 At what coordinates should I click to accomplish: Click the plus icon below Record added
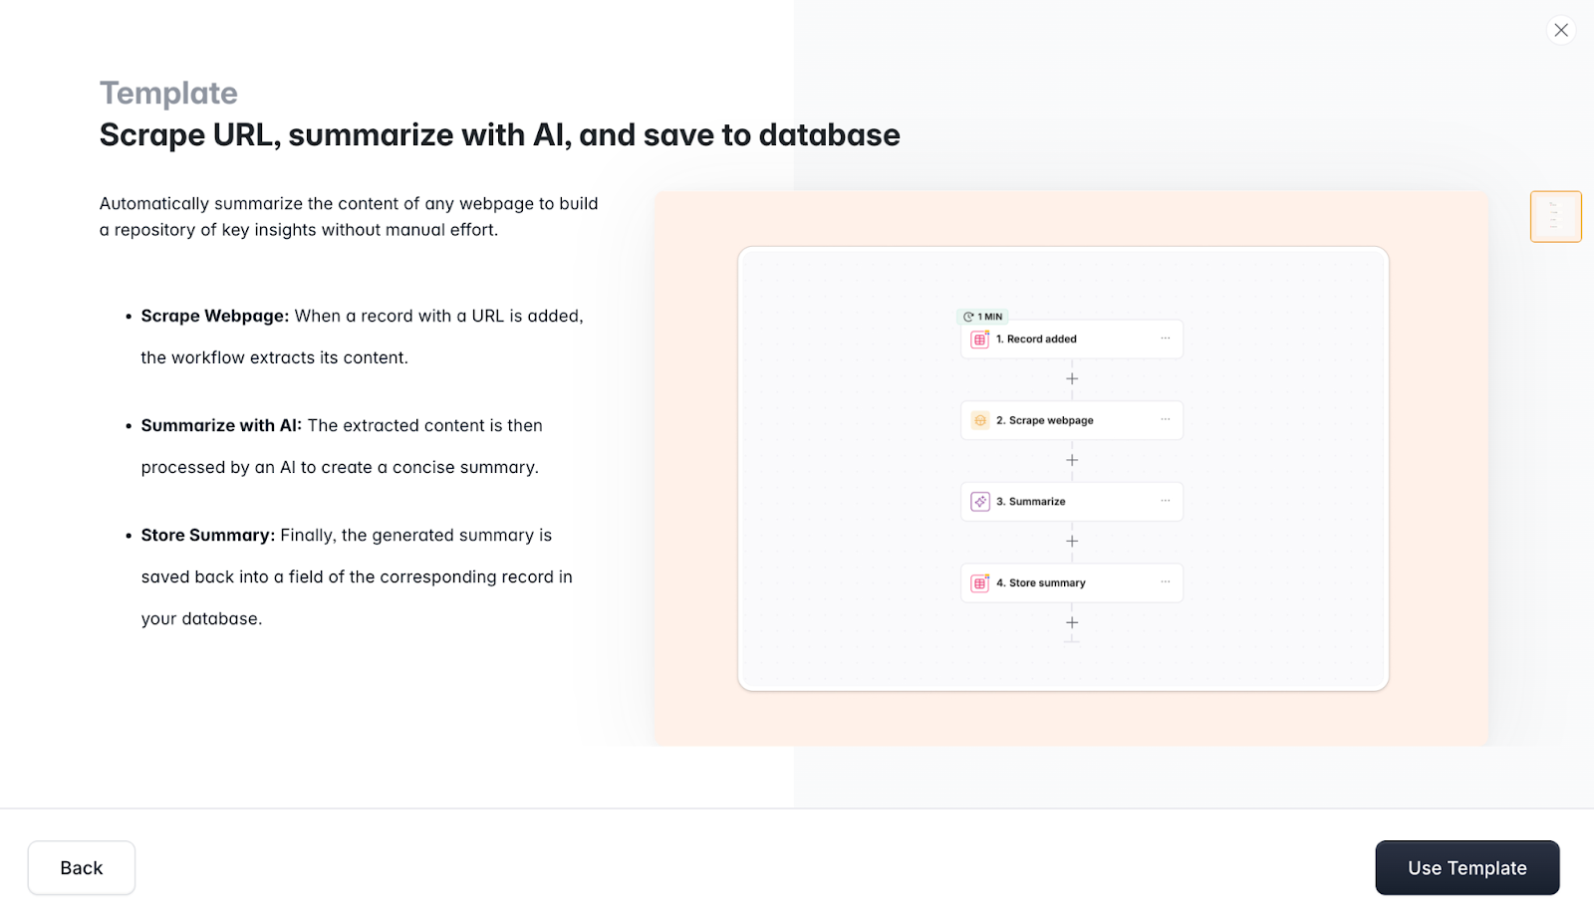click(x=1072, y=378)
